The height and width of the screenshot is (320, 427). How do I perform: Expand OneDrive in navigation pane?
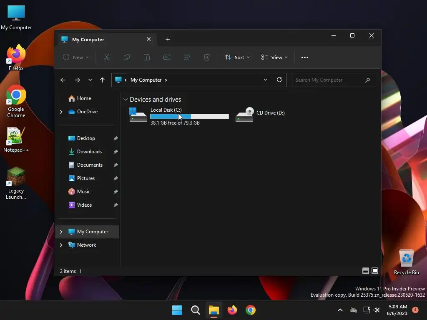click(x=61, y=112)
